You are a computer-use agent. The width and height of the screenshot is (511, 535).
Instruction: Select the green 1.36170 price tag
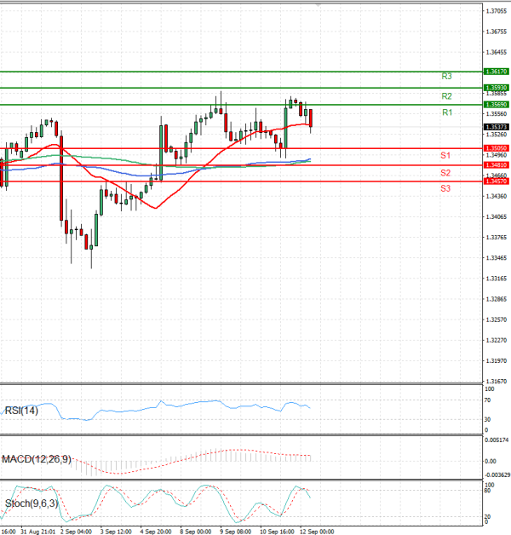coord(497,72)
